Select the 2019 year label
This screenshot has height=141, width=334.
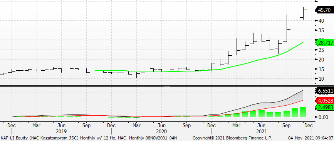[x=61, y=131]
